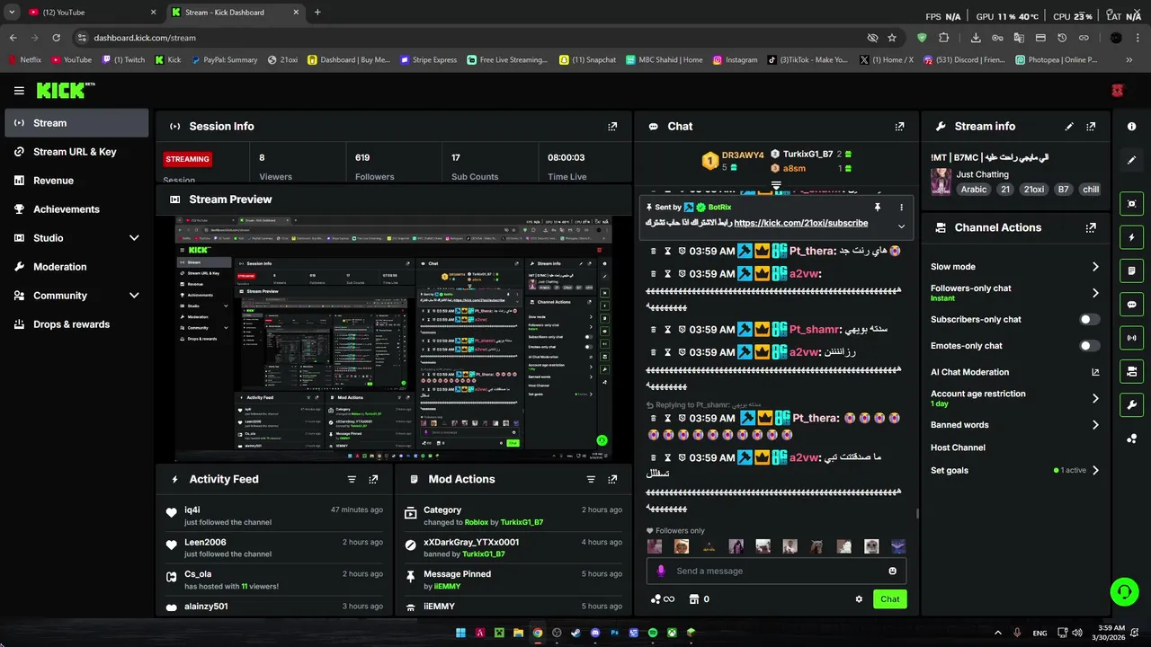Toggle Subscribers-only chat switch
This screenshot has height=647, width=1151.
point(1089,320)
